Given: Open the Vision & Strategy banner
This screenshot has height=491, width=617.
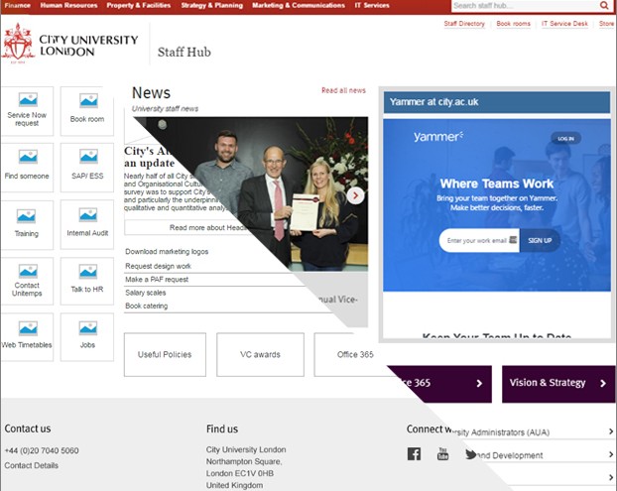Looking at the screenshot, I should (558, 384).
